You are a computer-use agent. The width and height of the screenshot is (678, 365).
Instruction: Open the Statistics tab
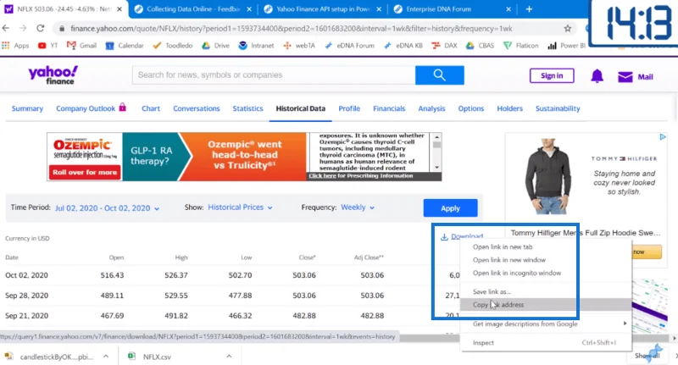247,108
